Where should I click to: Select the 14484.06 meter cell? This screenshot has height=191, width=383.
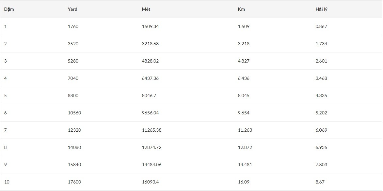(152, 165)
